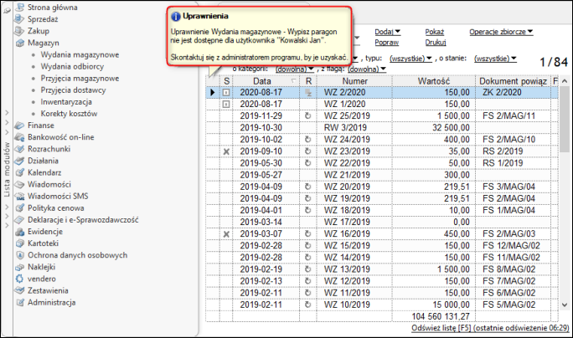Image resolution: width=573 pixels, height=338 pixels.
Task: Open Inwentaryzacja submodule
Action: coord(66,102)
